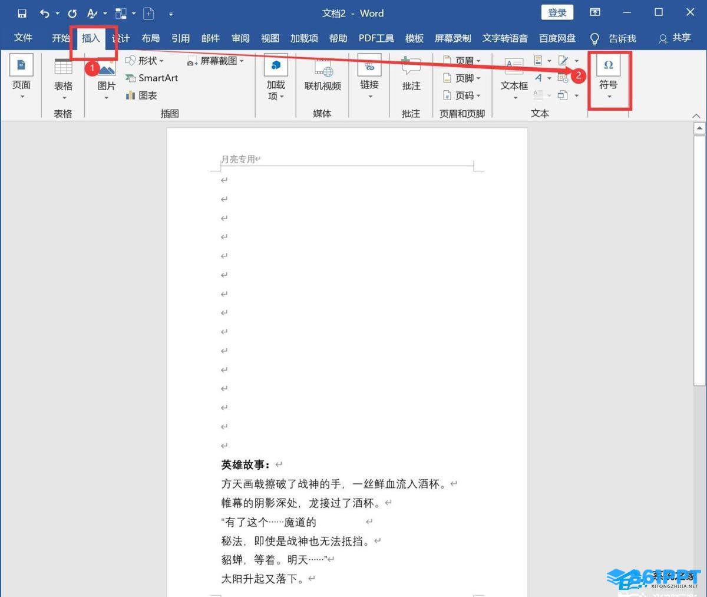Switch to the 审阅 tab
707x597 pixels.
point(240,38)
